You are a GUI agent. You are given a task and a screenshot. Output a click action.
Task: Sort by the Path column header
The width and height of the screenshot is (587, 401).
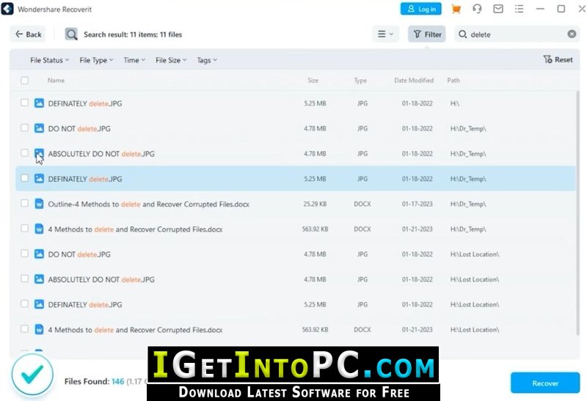pyautogui.click(x=453, y=81)
